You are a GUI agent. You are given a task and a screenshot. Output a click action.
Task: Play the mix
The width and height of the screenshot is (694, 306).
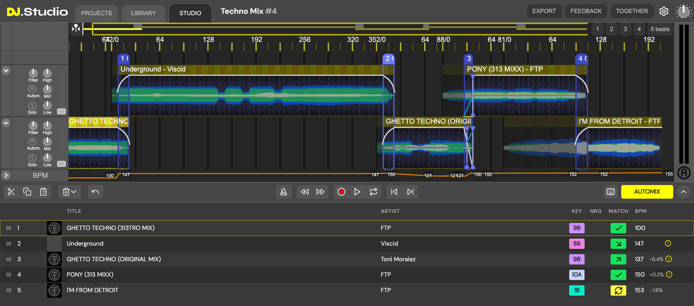tap(357, 192)
